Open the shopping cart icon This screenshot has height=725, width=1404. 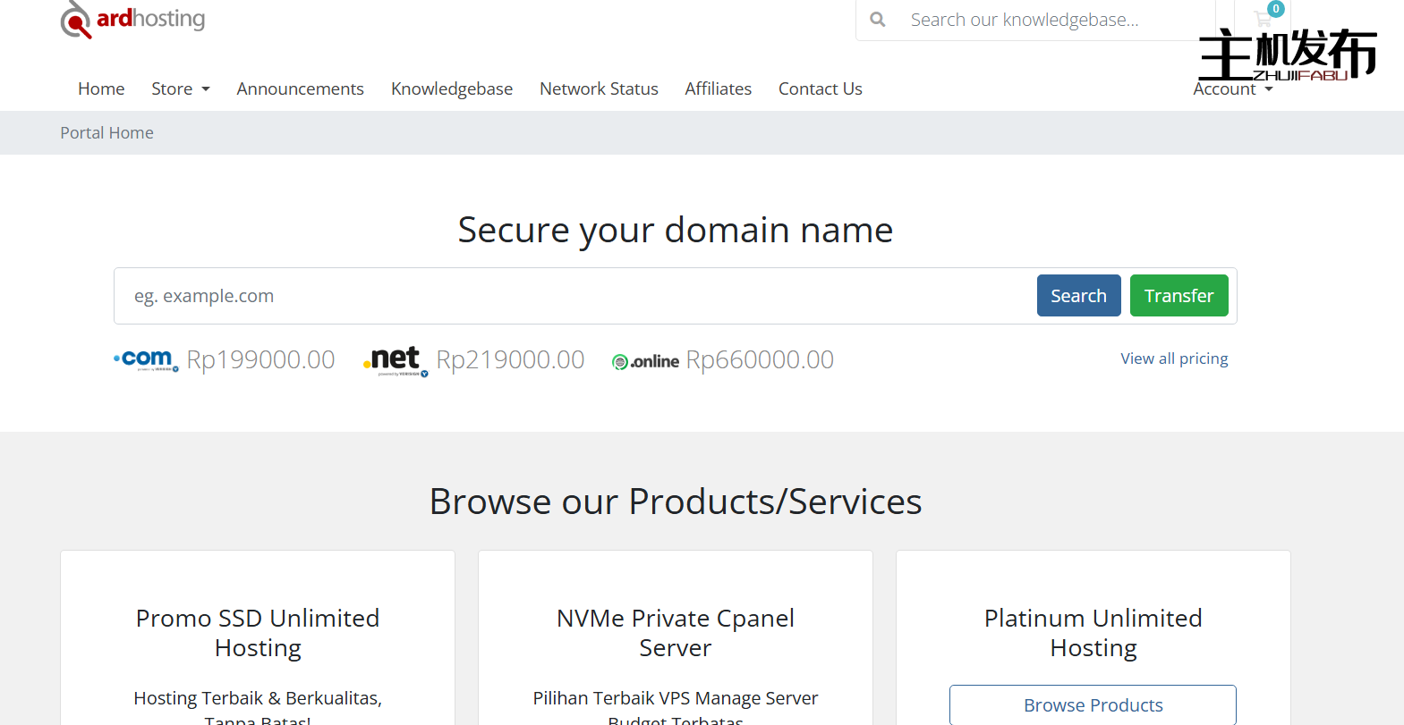1264,18
